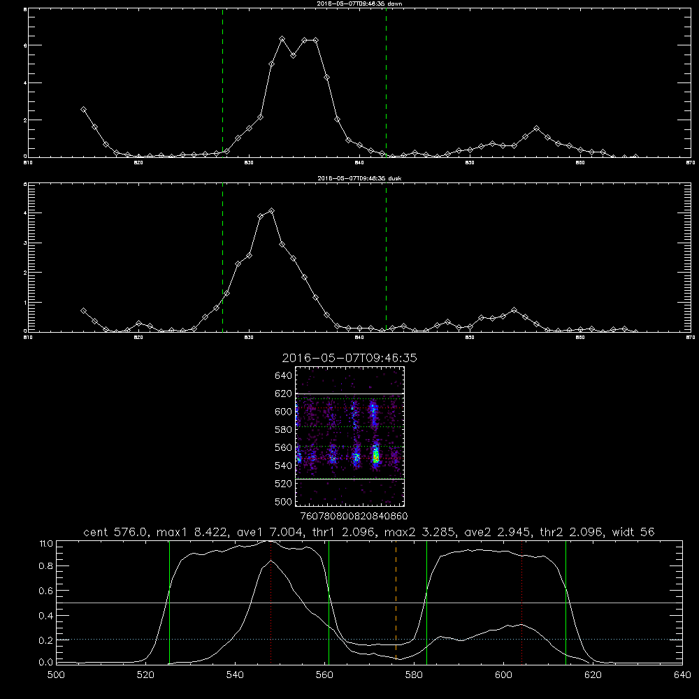
Task: Click y-axis label 0.2 on bottom profile plot
Action: [x=46, y=640]
